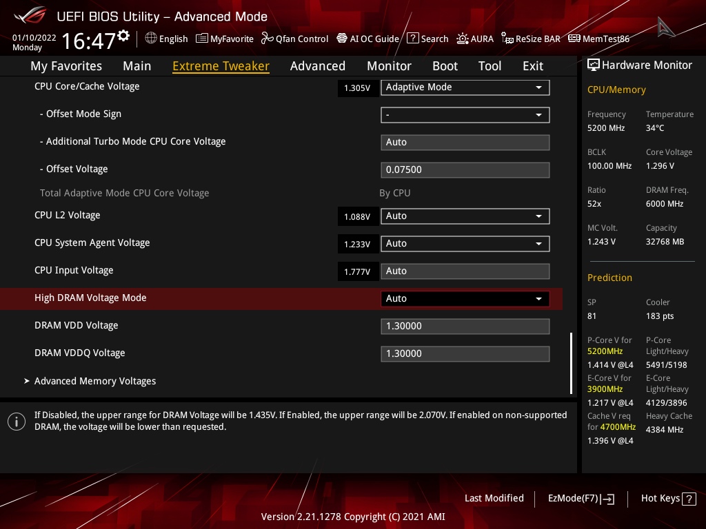Open AURA lighting icon
Viewport: 706px width, 529px height.
pos(463,39)
